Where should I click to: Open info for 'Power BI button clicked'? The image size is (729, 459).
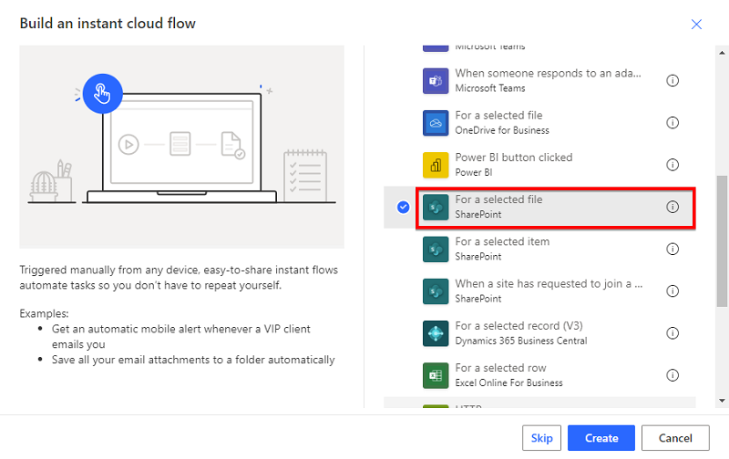(x=673, y=165)
